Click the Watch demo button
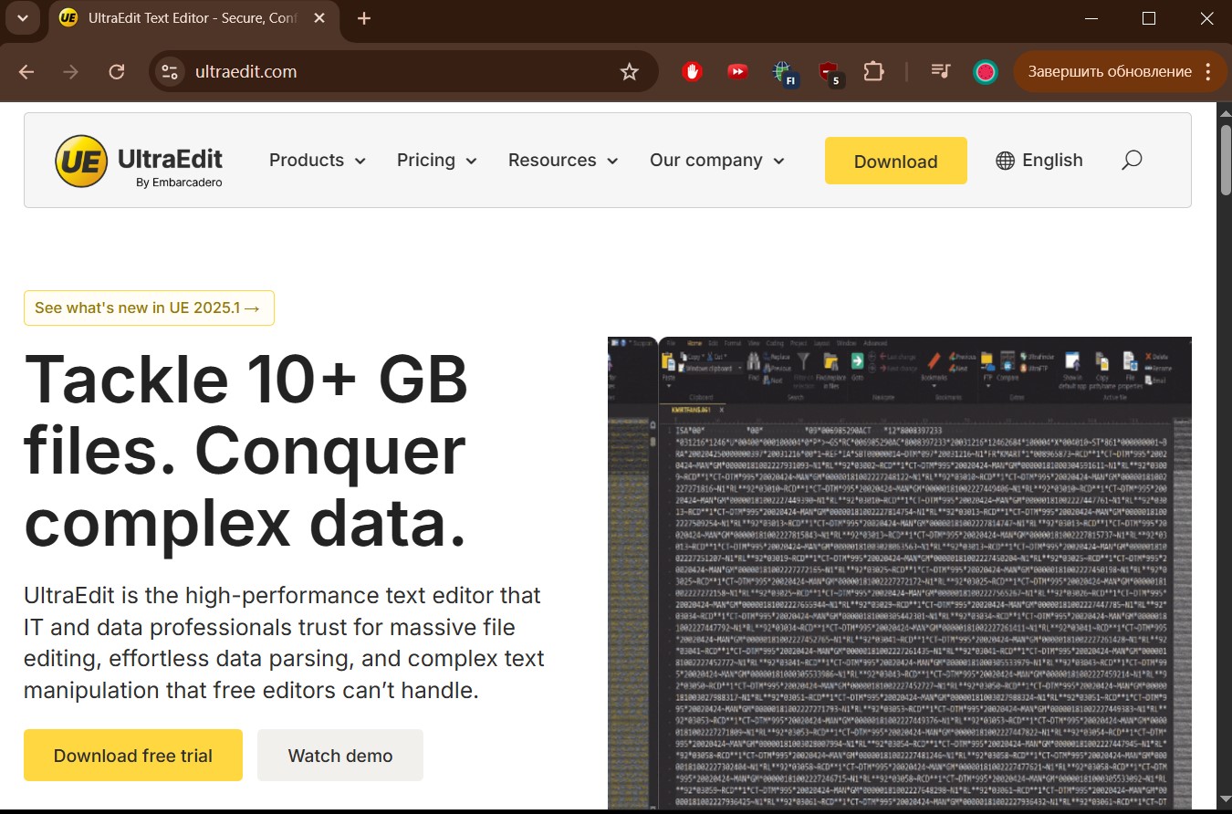The width and height of the screenshot is (1232, 814). 340,756
